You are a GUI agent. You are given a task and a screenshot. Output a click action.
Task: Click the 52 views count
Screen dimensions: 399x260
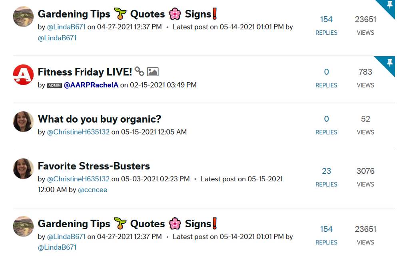(x=365, y=119)
